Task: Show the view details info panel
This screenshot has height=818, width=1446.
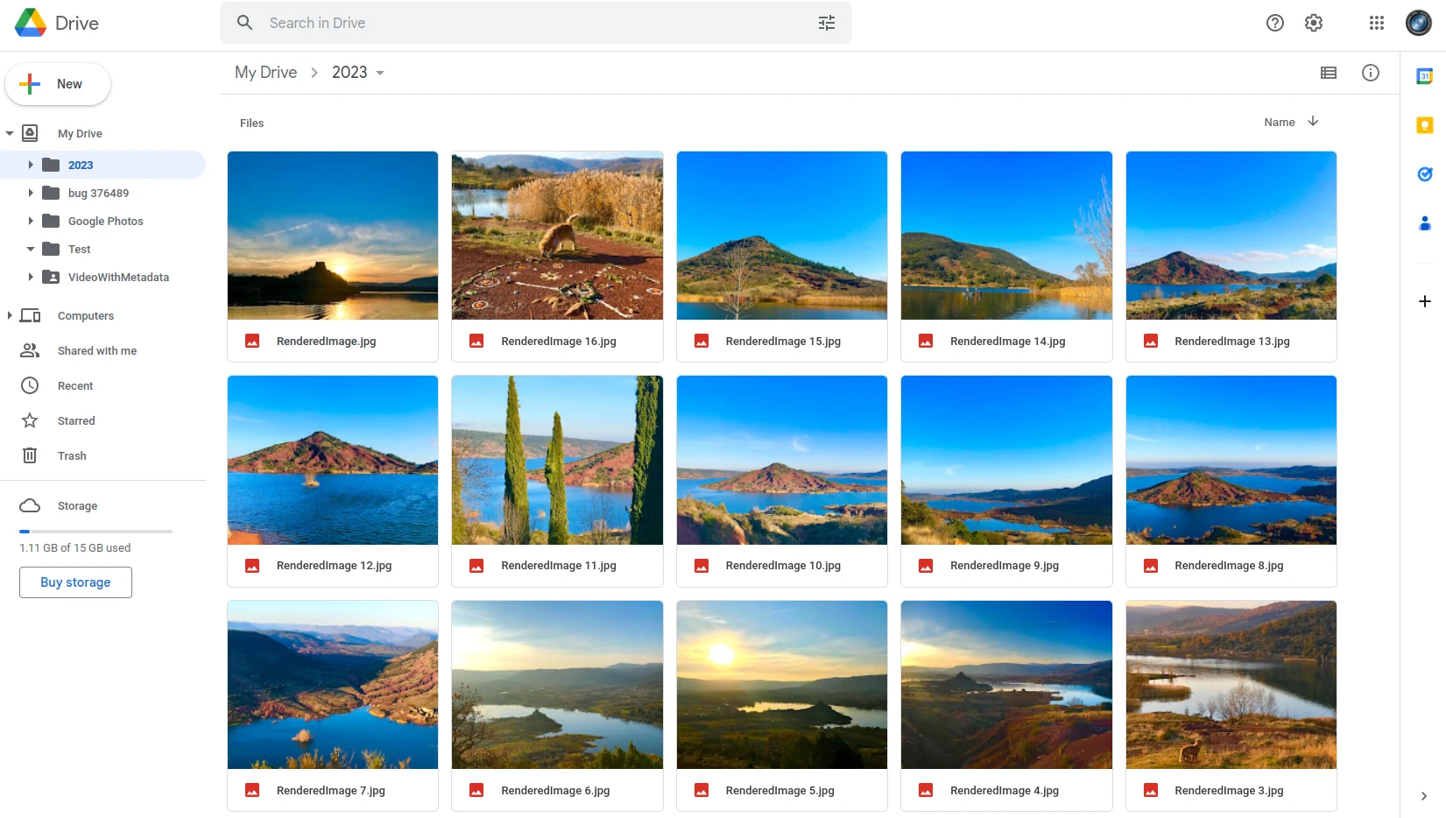Action: [x=1370, y=73]
